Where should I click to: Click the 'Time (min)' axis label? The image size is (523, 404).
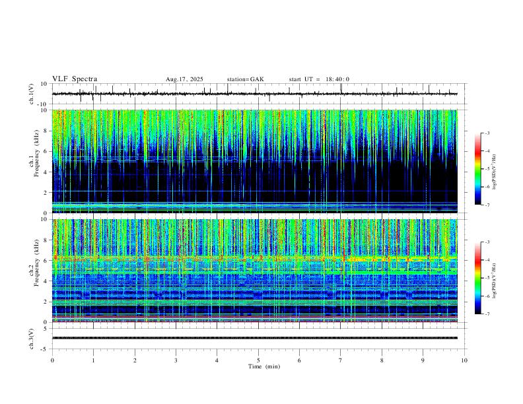click(264, 366)
